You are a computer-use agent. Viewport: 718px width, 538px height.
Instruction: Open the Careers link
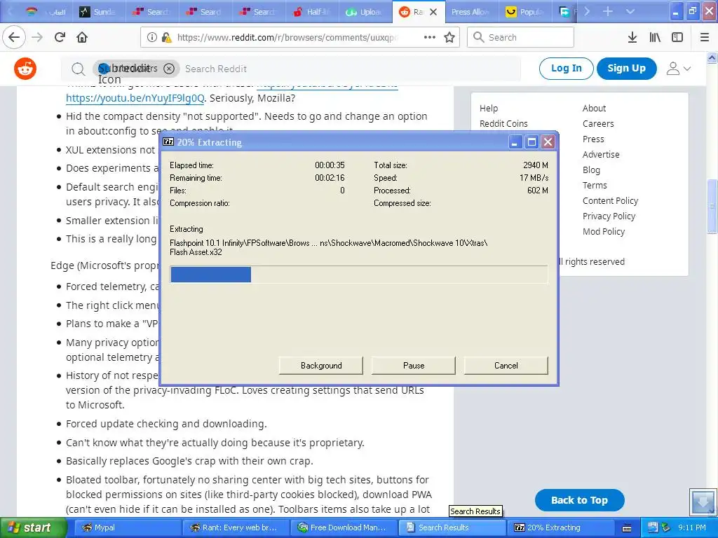(598, 123)
